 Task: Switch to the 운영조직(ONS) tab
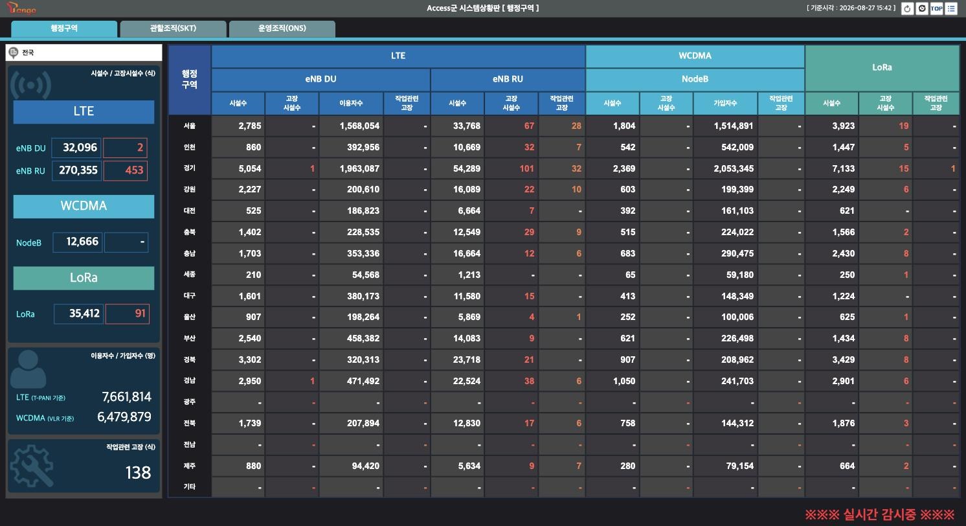pyautogui.click(x=282, y=29)
